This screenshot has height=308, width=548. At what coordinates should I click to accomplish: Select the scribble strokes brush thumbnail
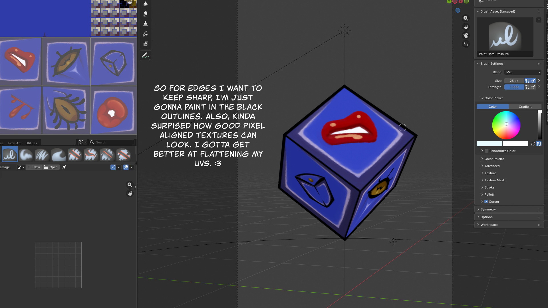point(42,154)
